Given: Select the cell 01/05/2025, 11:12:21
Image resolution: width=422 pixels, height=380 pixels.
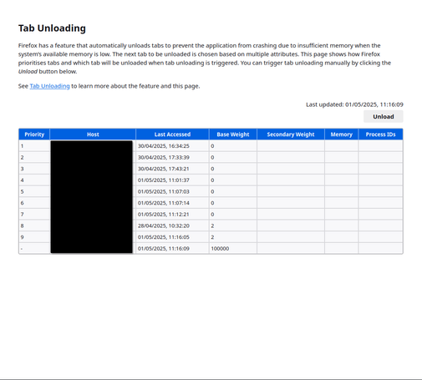Looking at the screenshot, I should (172, 215).
